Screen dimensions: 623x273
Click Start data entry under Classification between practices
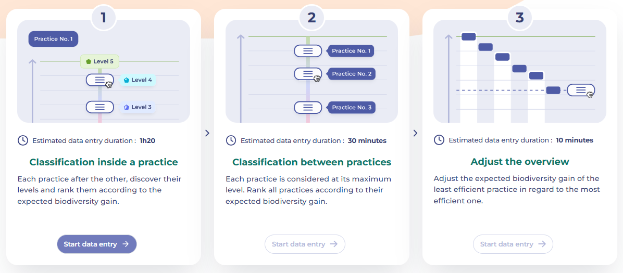click(305, 244)
